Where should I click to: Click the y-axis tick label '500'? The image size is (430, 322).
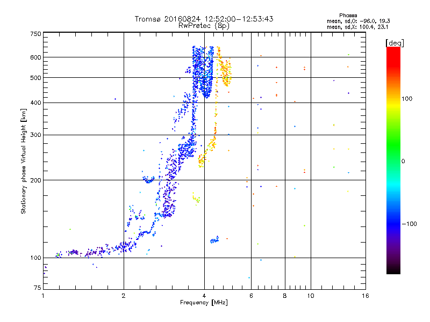(35, 78)
